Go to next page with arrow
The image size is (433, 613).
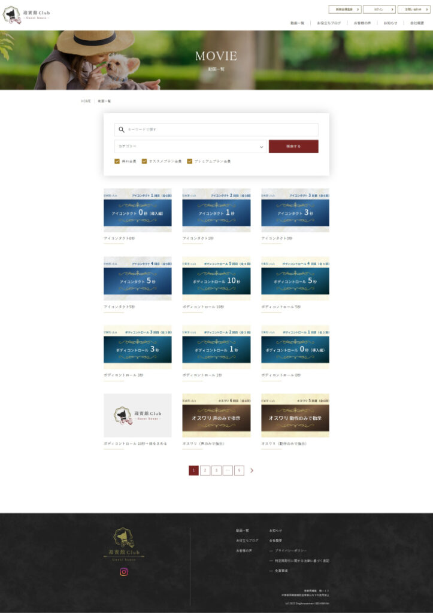coord(252,471)
